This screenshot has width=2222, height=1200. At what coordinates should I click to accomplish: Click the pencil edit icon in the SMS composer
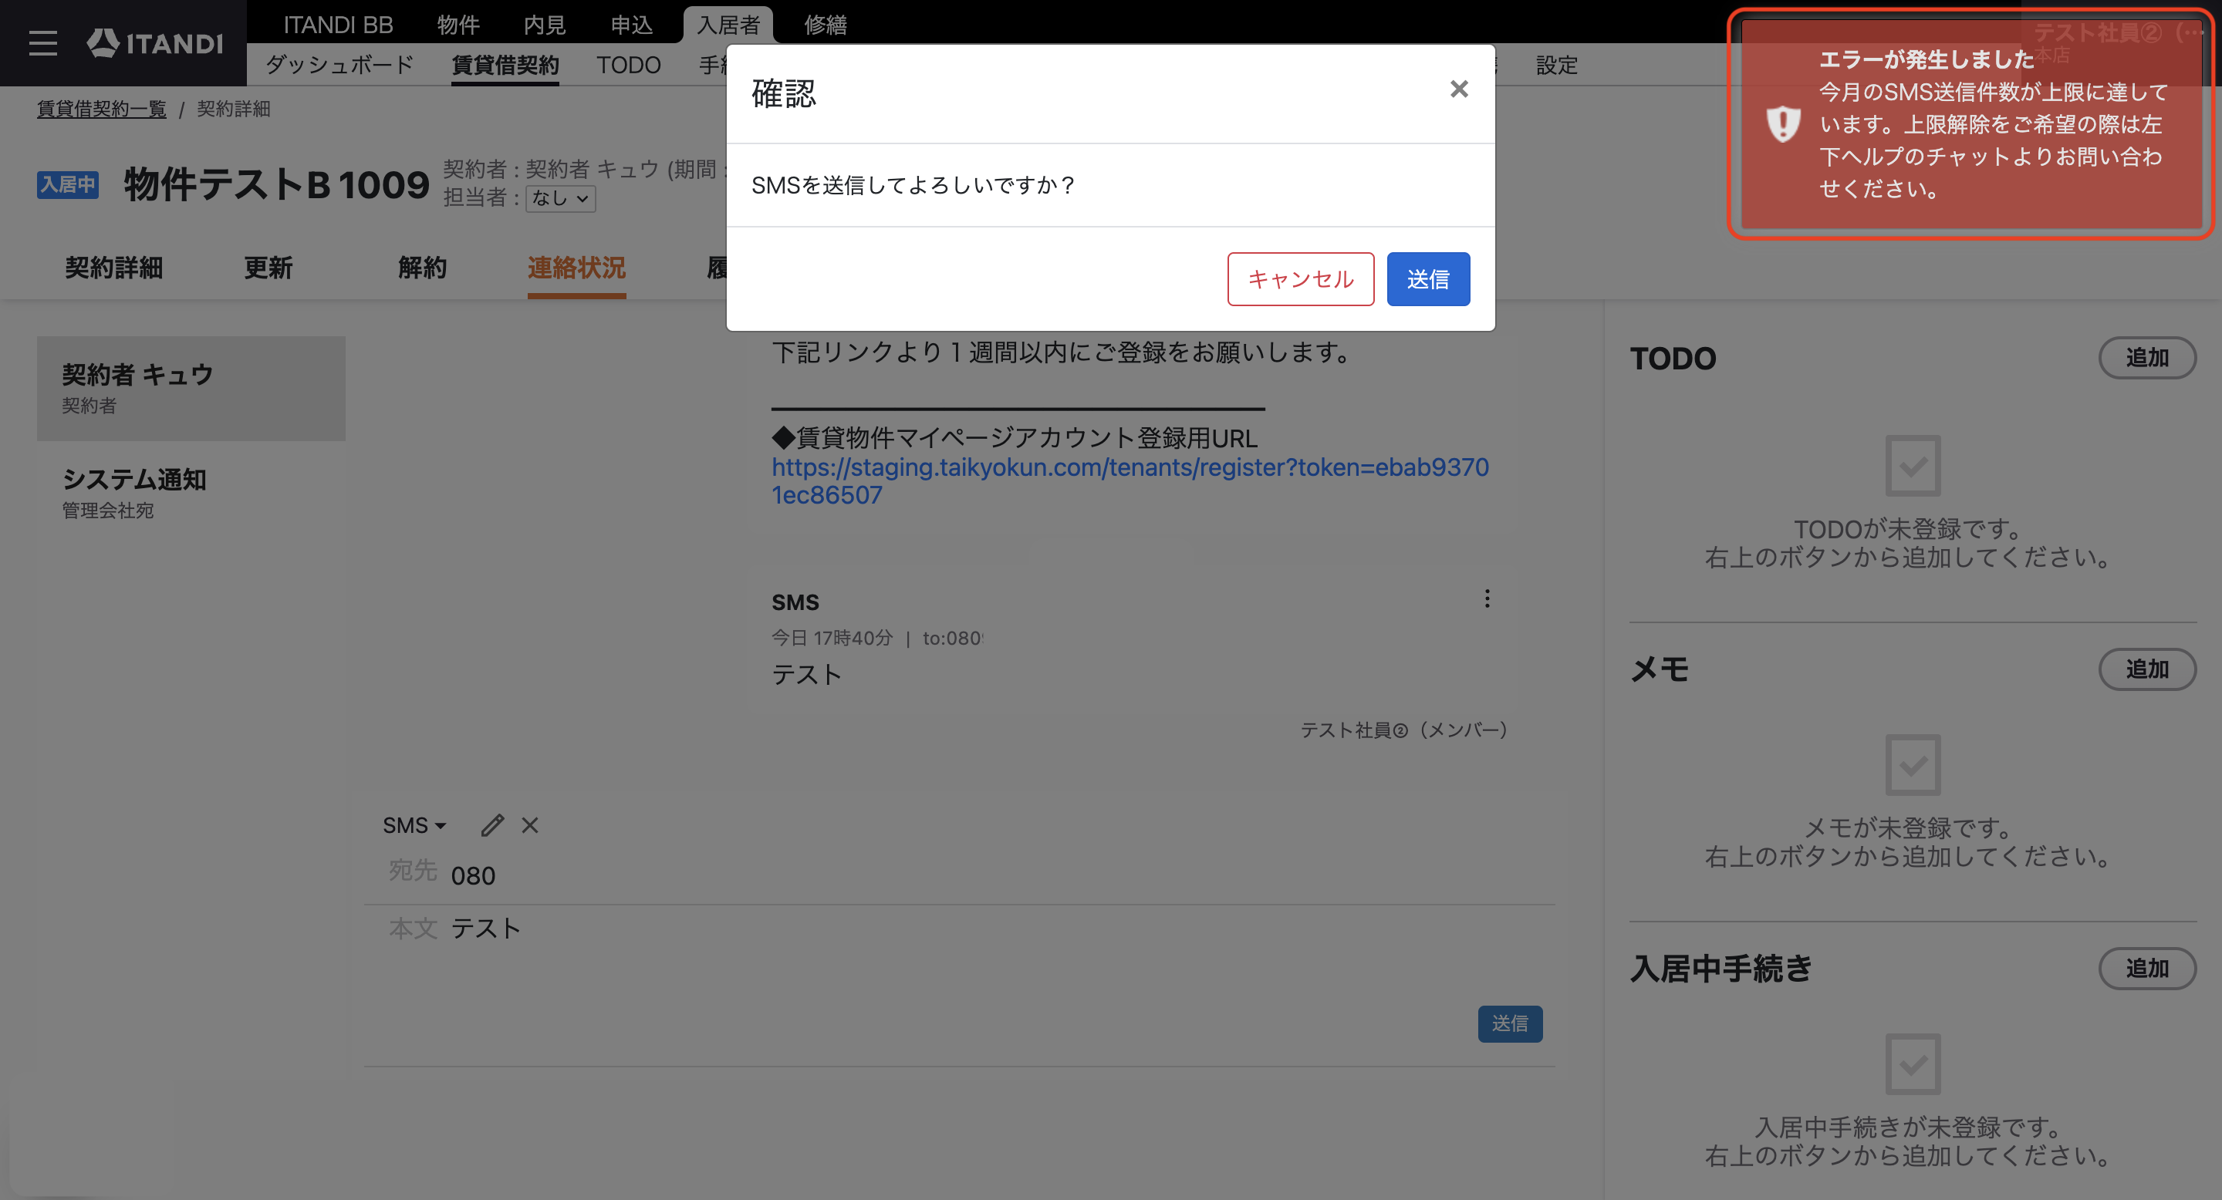[x=491, y=826]
